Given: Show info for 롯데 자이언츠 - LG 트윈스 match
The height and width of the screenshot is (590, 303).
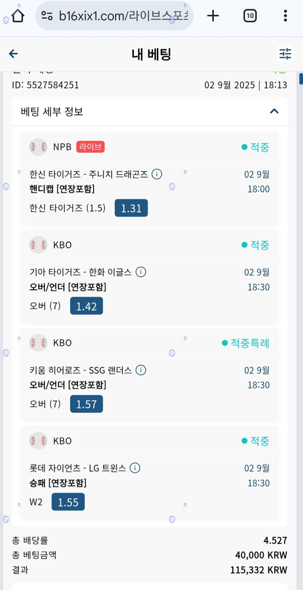Looking at the screenshot, I should point(135,468).
